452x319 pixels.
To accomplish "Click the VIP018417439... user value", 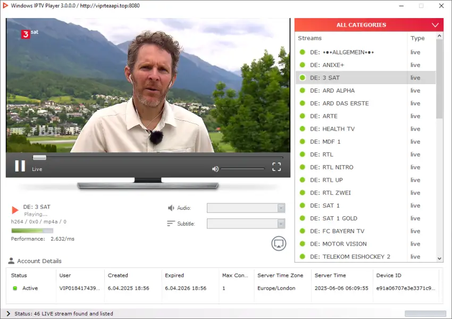I will point(80,288).
